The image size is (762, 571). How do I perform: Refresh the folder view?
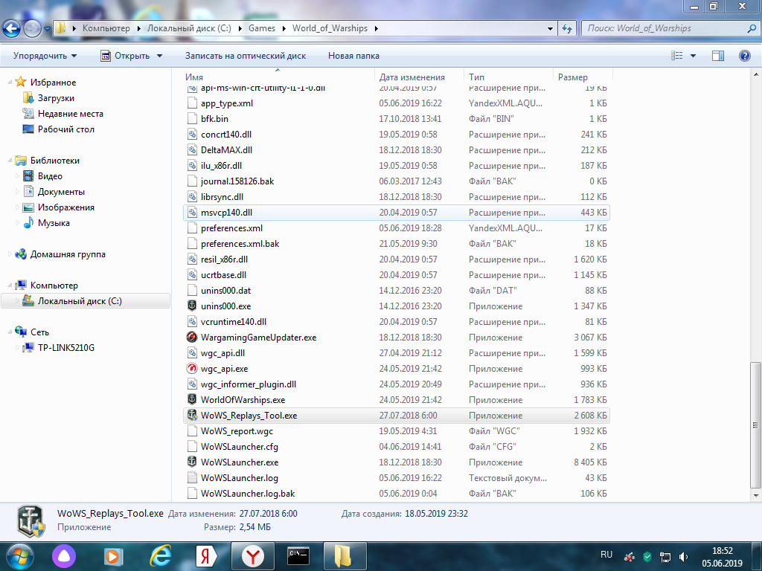[566, 28]
